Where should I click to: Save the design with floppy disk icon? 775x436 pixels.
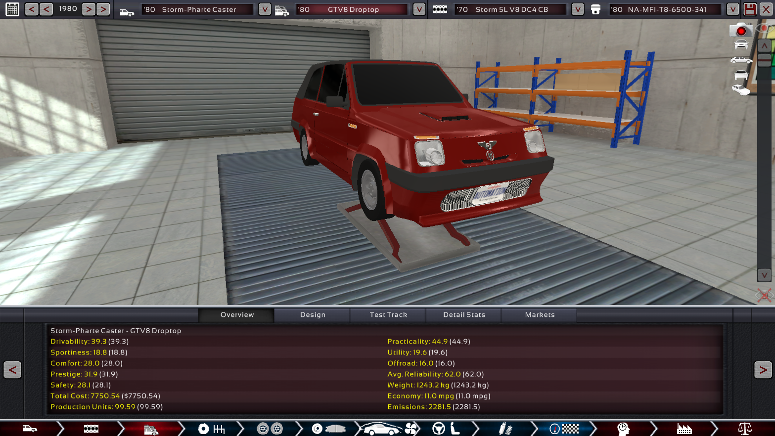click(x=750, y=9)
